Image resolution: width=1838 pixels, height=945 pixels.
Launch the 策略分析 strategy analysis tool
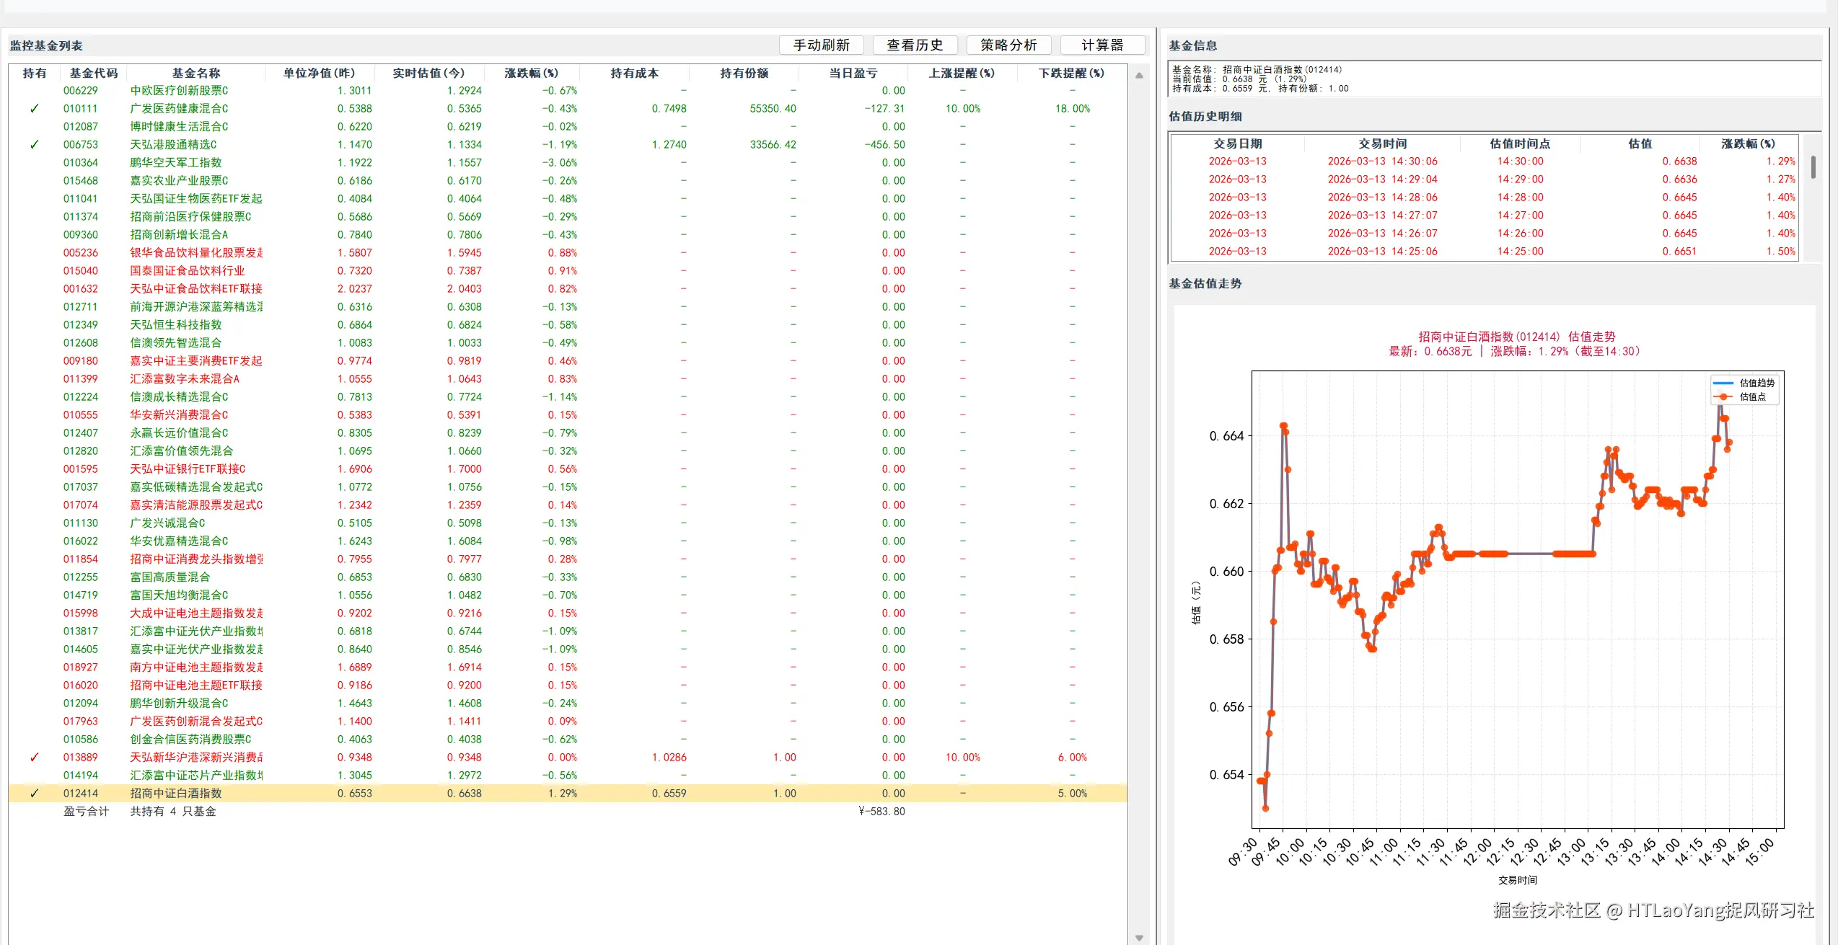pyautogui.click(x=1008, y=45)
